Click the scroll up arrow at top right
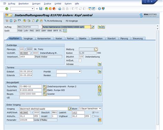163x130 pixels. coord(157,26)
